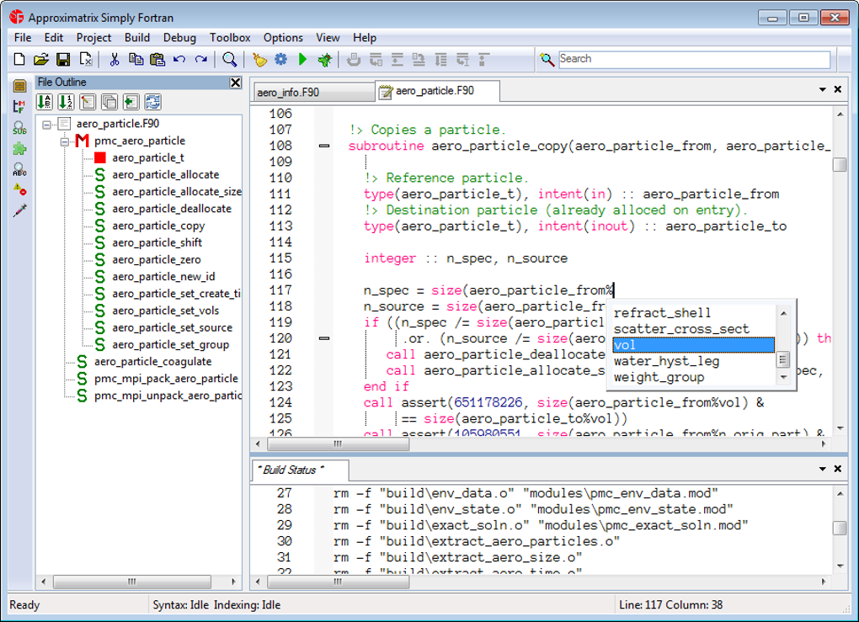Screen dimensions: 859x622
Task: Collapse the pmc_aero_particle module node
Action: pyautogui.click(x=65, y=141)
